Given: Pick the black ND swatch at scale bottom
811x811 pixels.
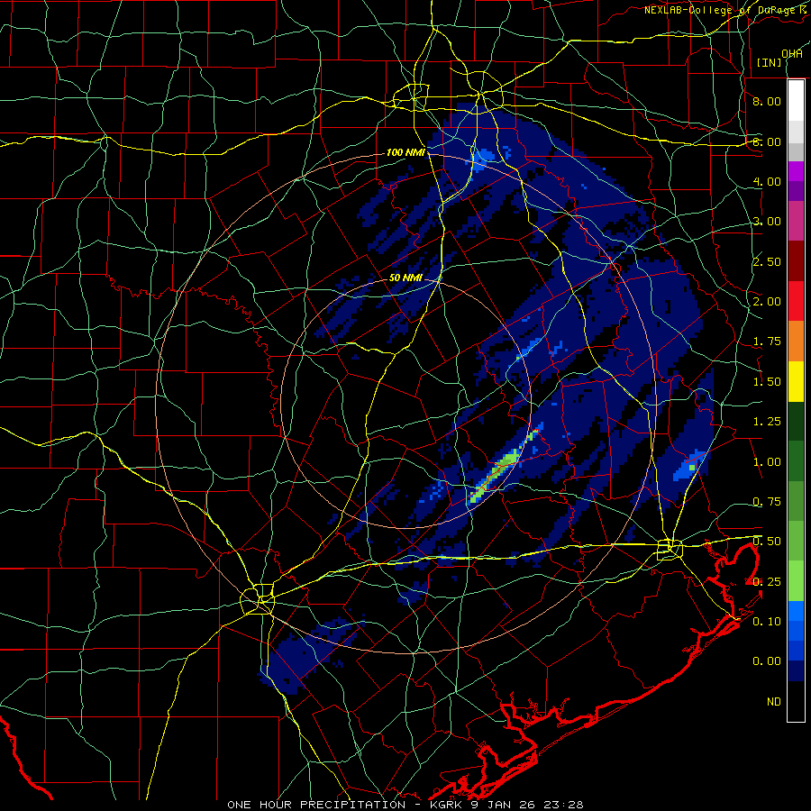Looking at the screenshot, I should coord(796,701).
